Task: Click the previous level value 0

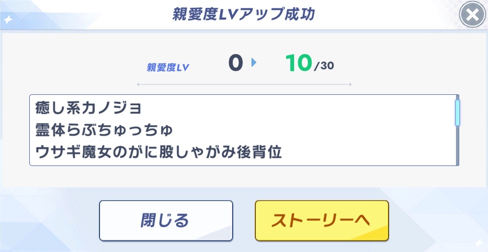Action: (235, 63)
